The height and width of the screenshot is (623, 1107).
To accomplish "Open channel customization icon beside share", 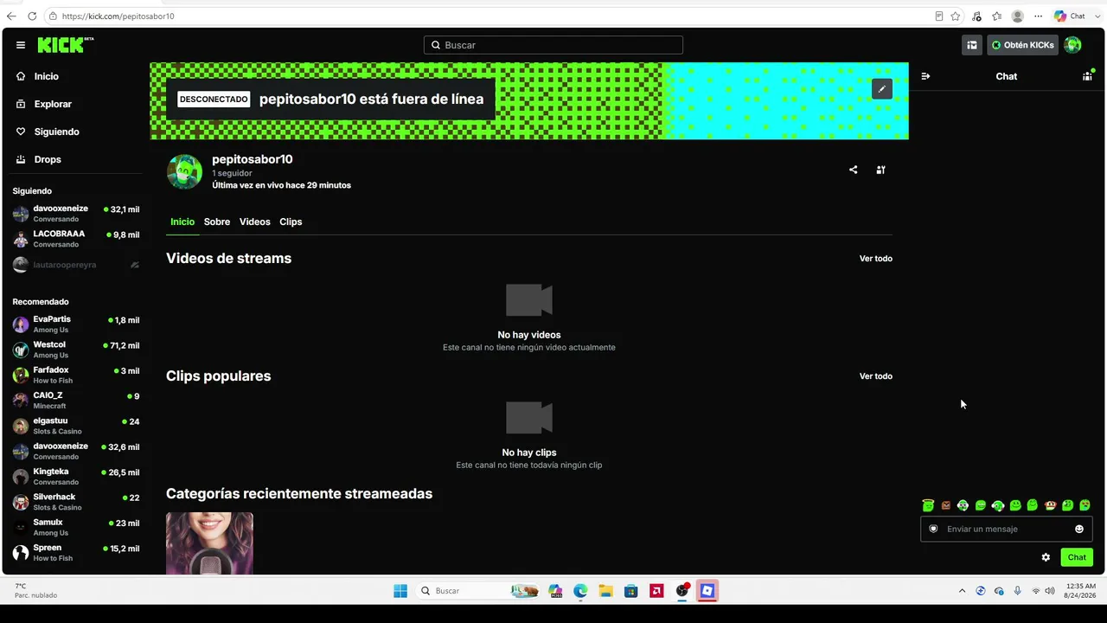I will pos(880,170).
